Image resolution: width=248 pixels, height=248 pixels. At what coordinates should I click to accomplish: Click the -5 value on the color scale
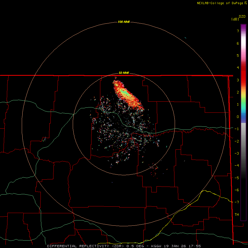237,178
